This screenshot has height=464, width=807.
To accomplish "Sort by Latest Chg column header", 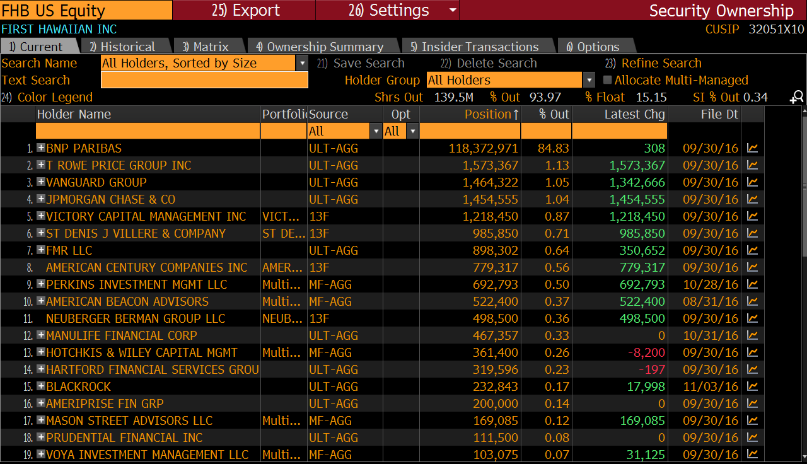I will coord(620,114).
